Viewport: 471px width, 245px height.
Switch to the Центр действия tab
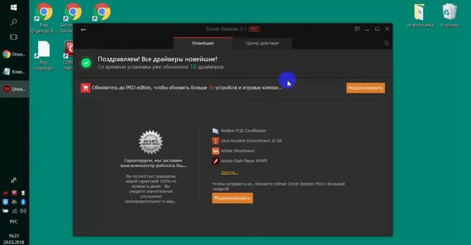pos(262,43)
